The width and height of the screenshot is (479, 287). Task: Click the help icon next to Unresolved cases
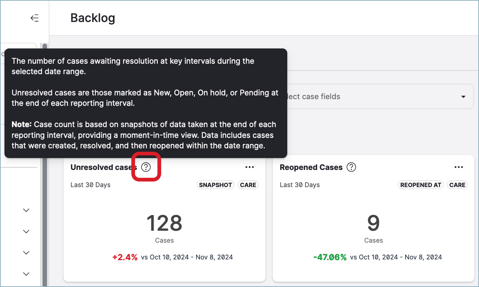(x=146, y=167)
